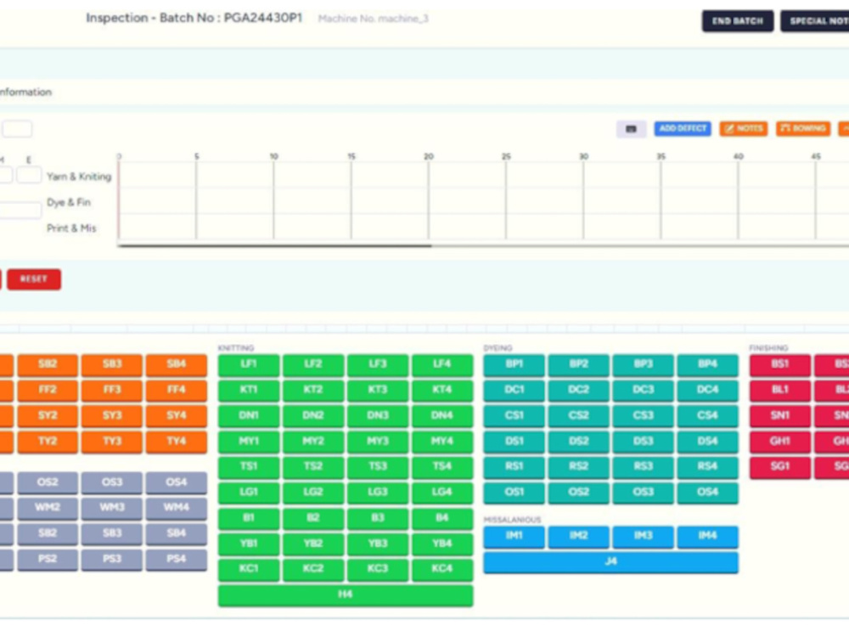Select the FF2 defect button
The width and height of the screenshot is (849, 637).
point(48,390)
